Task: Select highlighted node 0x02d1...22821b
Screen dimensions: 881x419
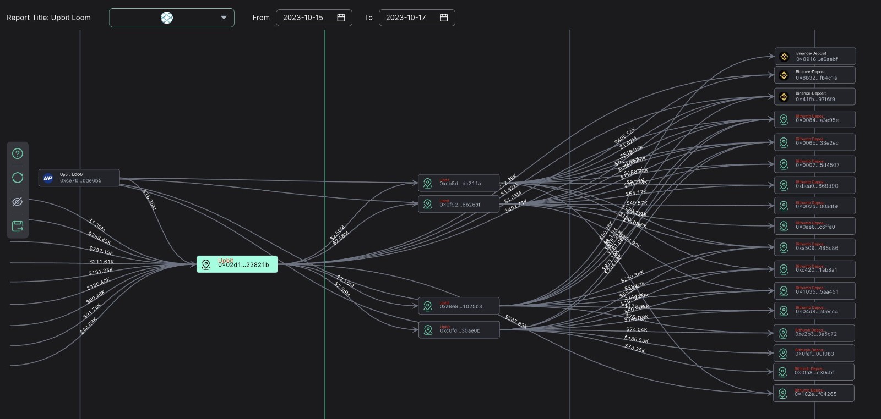Action: pos(237,264)
